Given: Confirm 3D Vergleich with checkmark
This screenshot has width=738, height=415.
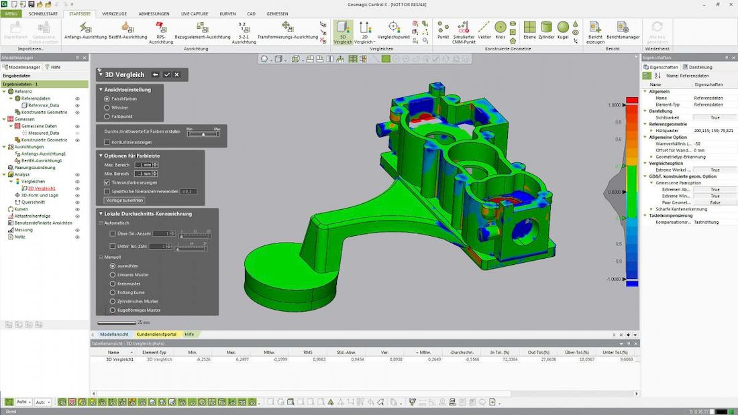Looking at the screenshot, I should click(166, 74).
